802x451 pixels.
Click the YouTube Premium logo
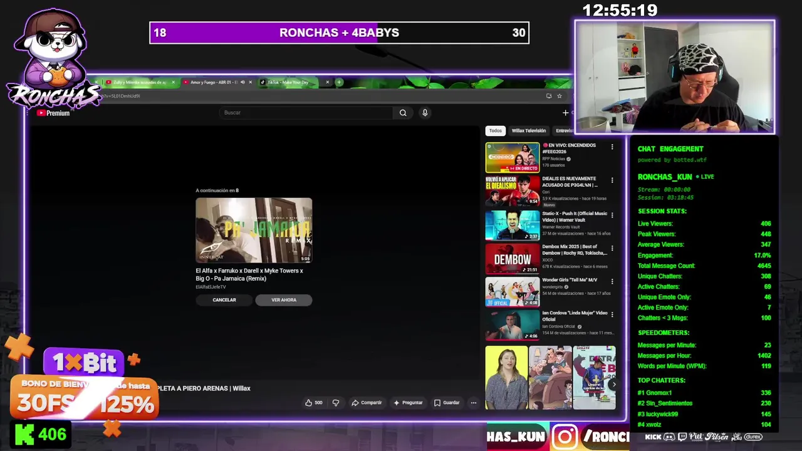pos(53,113)
